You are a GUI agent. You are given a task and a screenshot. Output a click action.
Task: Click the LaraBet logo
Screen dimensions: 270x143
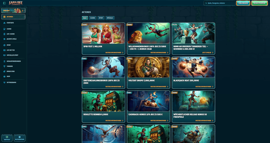16,3
